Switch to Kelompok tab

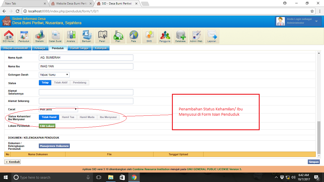click(101, 48)
